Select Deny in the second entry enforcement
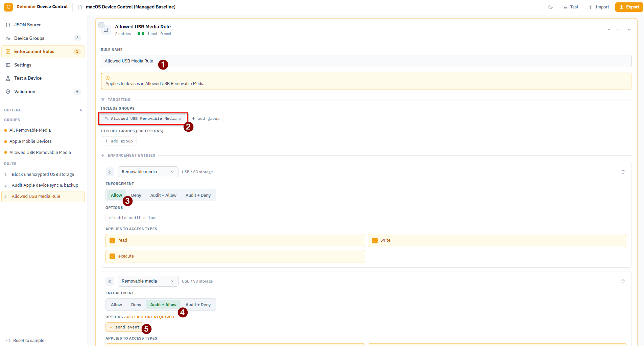 [136, 305]
